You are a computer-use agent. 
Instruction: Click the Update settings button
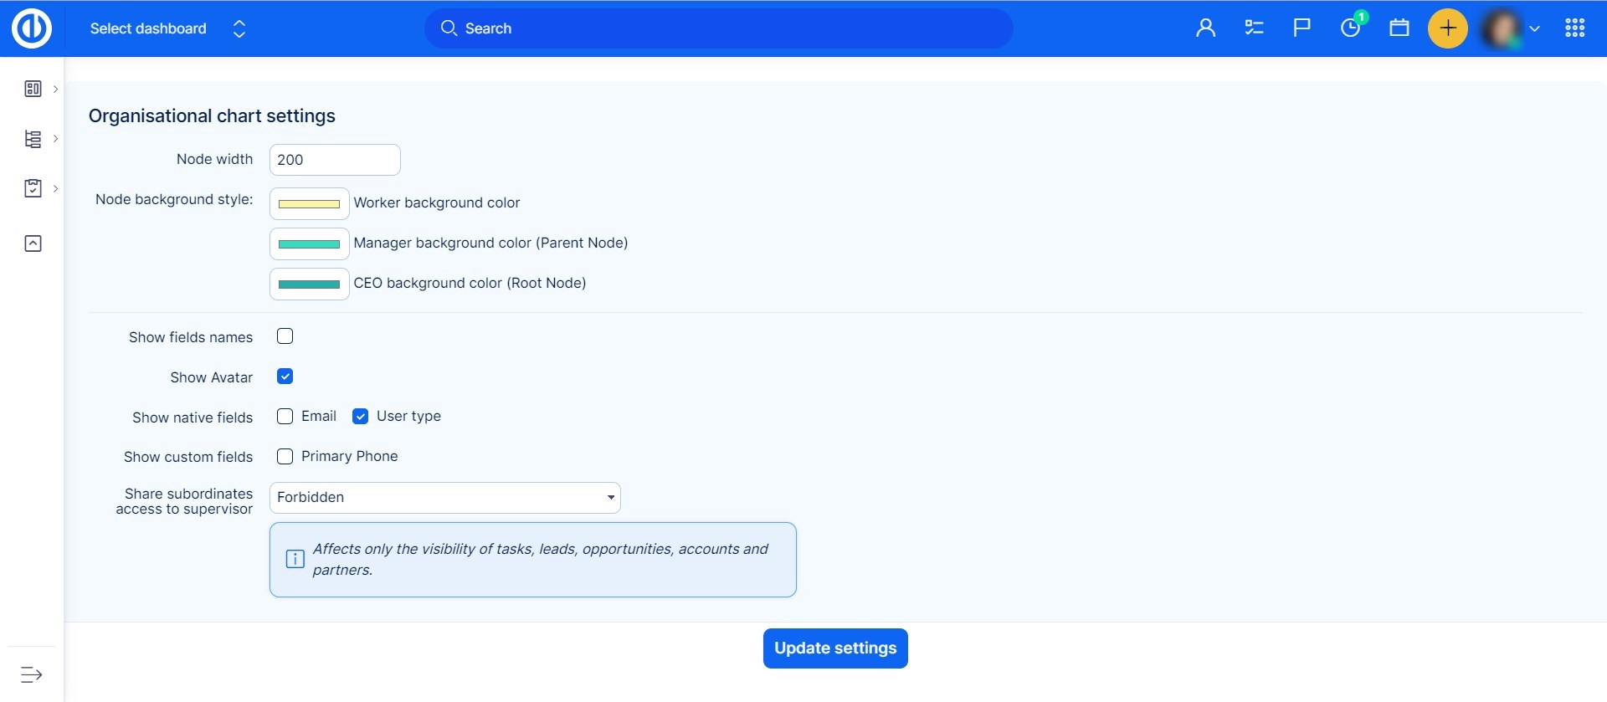(x=834, y=648)
